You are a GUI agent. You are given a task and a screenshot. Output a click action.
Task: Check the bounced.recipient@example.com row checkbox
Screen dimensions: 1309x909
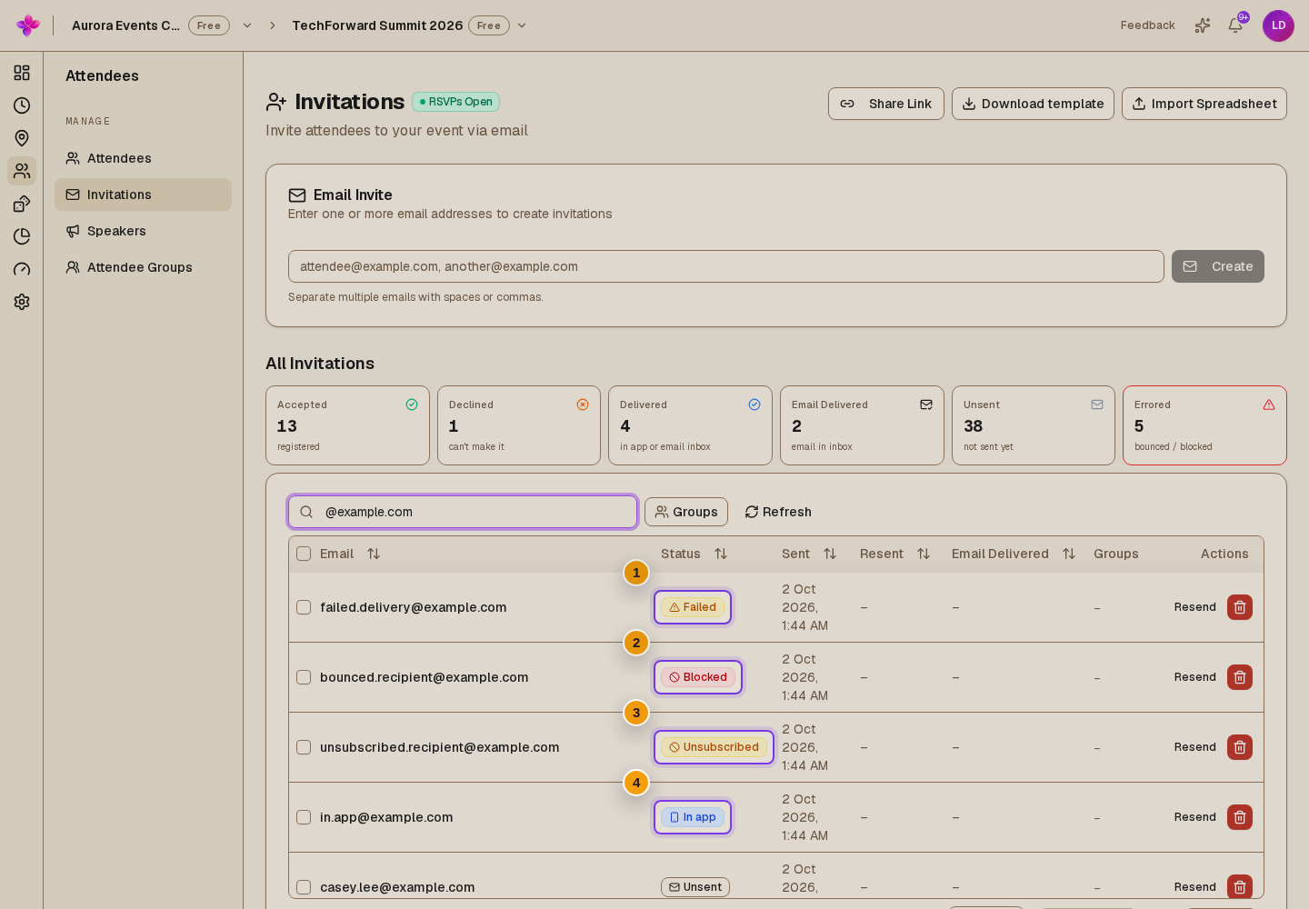click(304, 677)
